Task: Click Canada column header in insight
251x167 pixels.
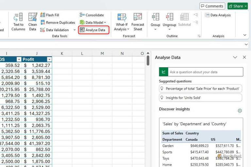Action: pyautogui.click(x=192, y=140)
